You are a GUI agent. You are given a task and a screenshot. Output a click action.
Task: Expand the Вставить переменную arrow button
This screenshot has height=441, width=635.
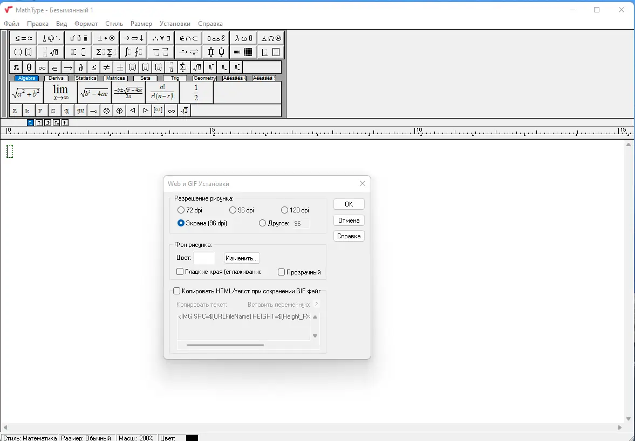tap(317, 304)
